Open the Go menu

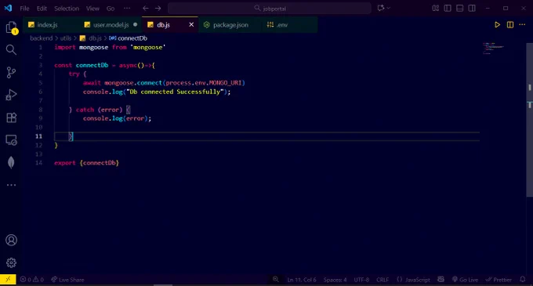[x=111, y=9]
